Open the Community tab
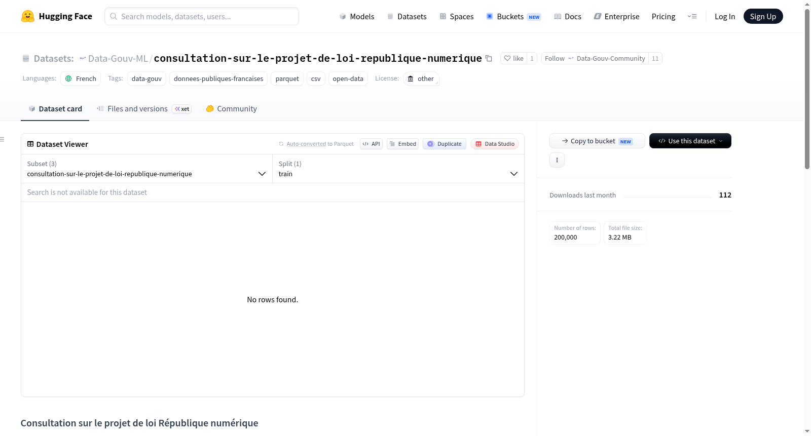Screen dimensions: 811x436 point(231,109)
